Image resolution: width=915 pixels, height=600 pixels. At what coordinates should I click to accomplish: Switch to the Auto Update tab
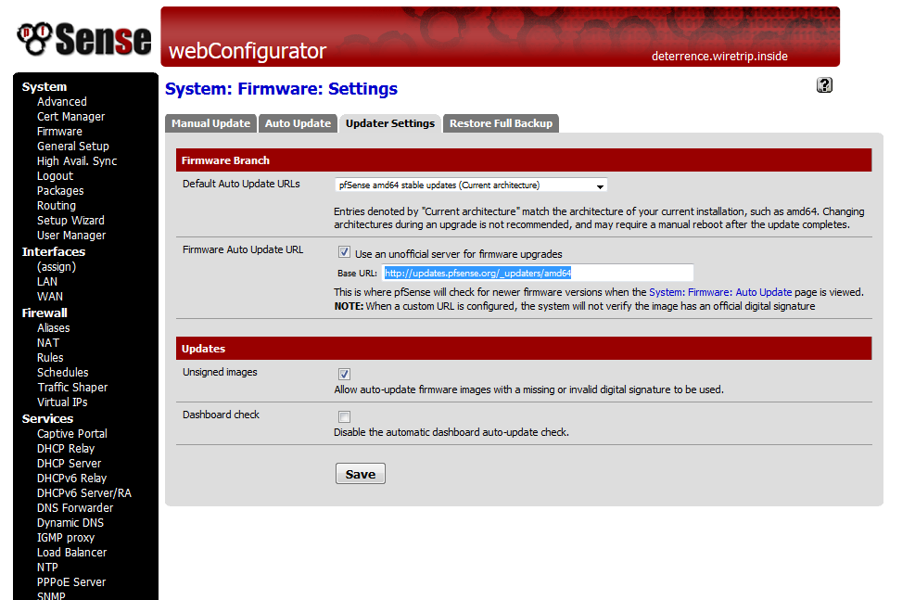(298, 123)
